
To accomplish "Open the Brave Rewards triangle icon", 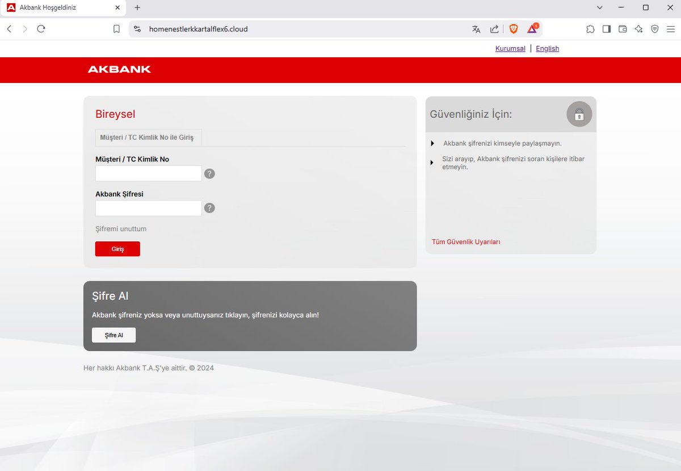I will tap(532, 28).
